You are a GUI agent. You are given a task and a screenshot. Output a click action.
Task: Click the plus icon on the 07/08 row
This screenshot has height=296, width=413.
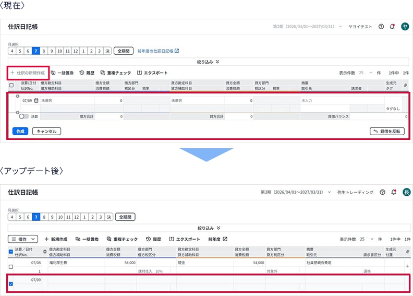(407, 266)
